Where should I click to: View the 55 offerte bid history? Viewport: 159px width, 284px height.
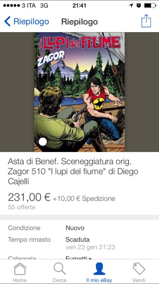[22, 207]
